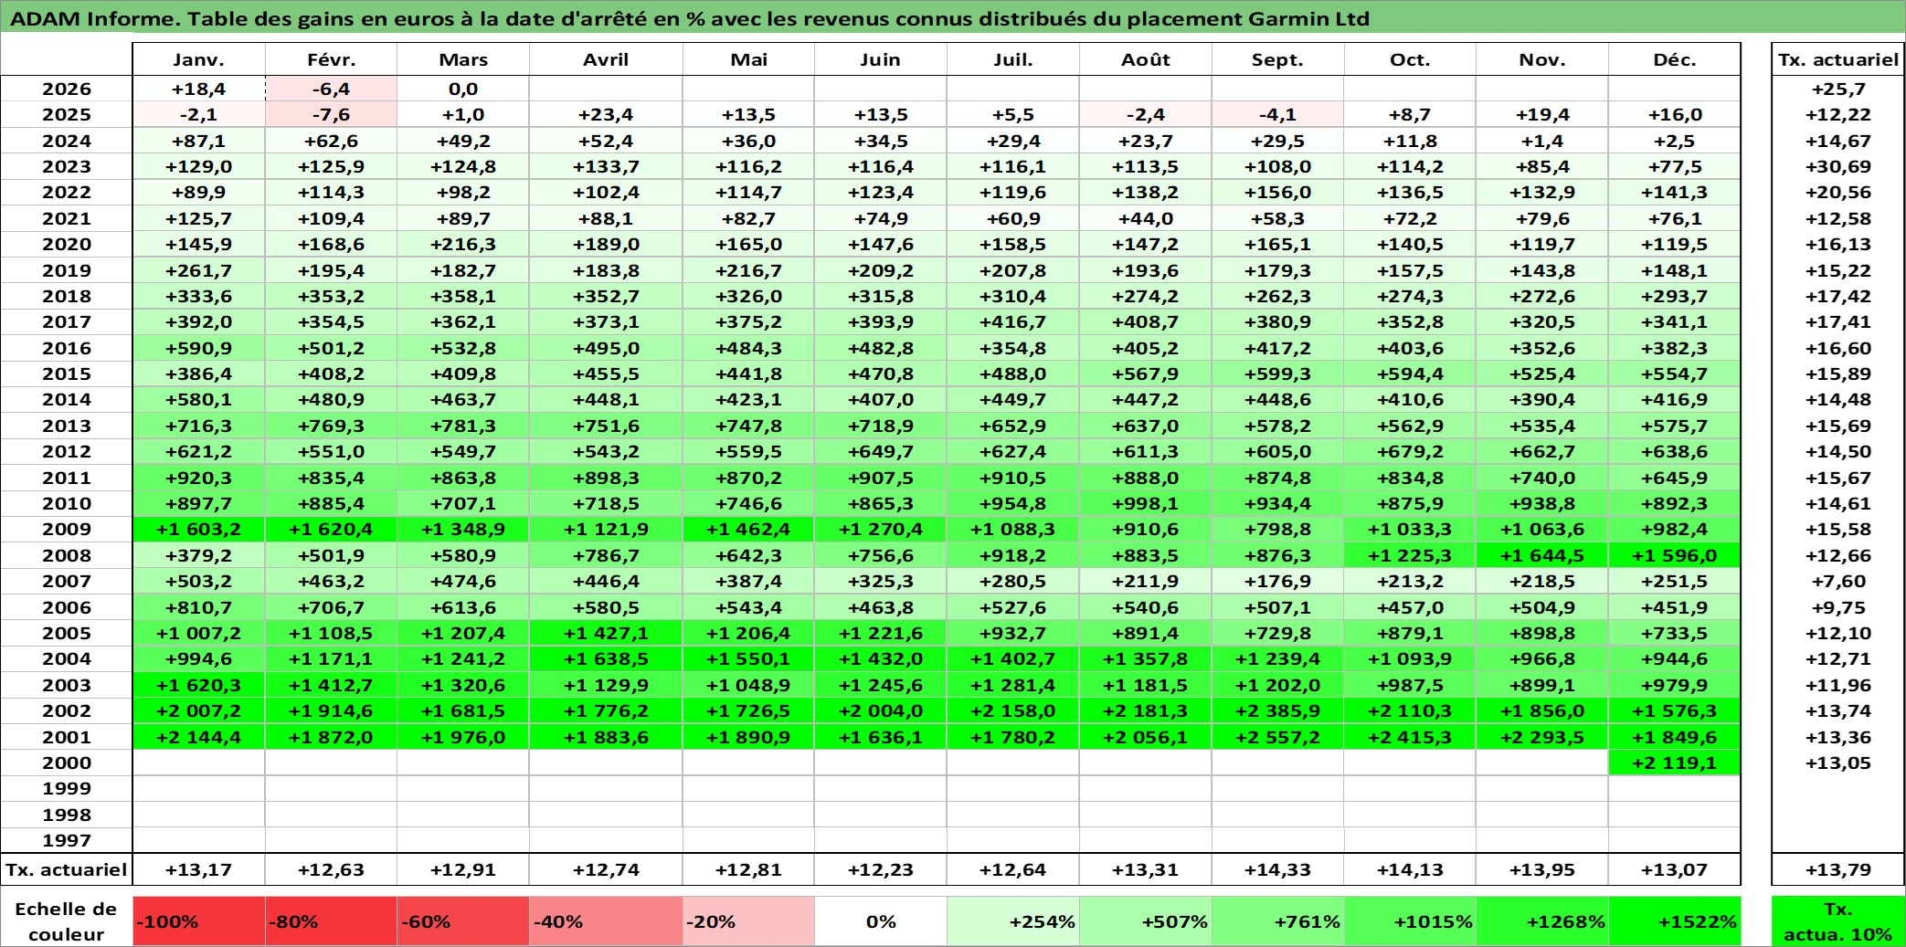Select the actuarial rate +25,7

pyautogui.click(x=1838, y=89)
